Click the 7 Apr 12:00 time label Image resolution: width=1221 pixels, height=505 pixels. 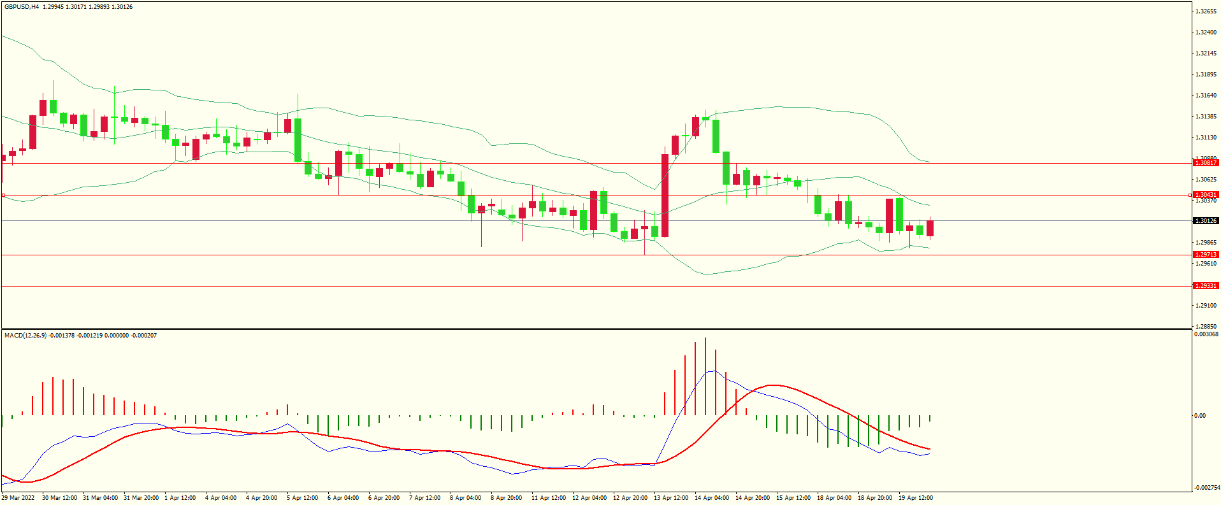click(425, 498)
